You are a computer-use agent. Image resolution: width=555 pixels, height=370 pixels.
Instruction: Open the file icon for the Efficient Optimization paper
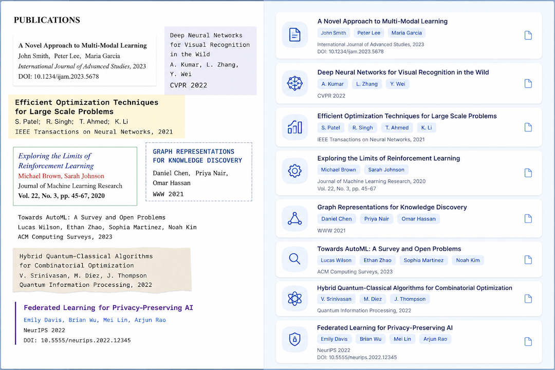point(528,127)
